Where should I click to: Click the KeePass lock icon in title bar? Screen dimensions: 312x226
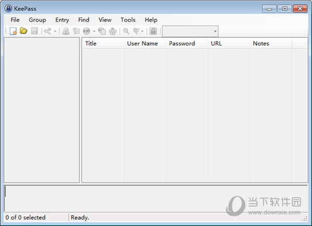click(8, 8)
